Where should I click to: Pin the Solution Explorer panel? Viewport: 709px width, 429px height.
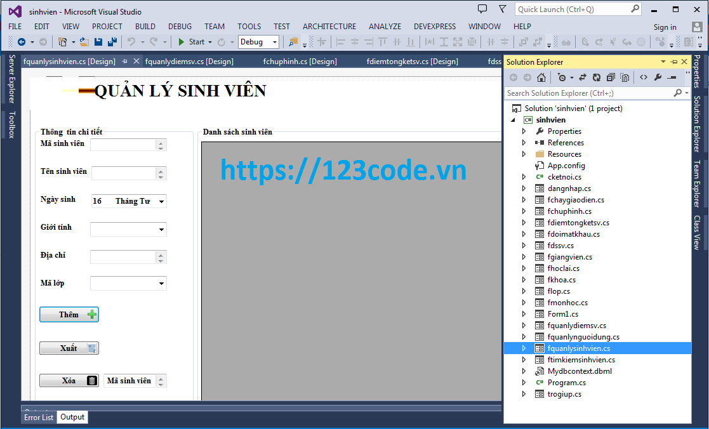click(673, 62)
